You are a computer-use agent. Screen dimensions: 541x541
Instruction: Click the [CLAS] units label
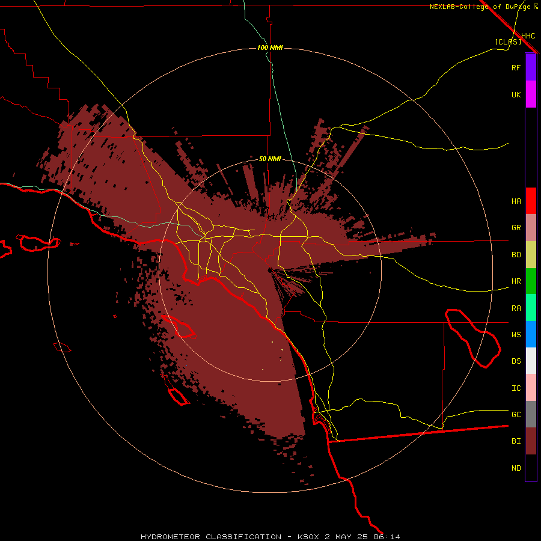508,41
